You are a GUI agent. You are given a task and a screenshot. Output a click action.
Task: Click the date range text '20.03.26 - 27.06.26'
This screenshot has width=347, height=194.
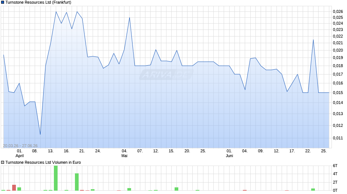20,146
